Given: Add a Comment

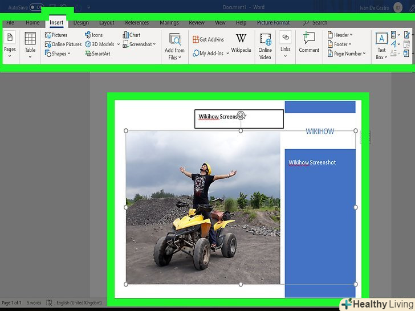Looking at the screenshot, I should (x=309, y=43).
